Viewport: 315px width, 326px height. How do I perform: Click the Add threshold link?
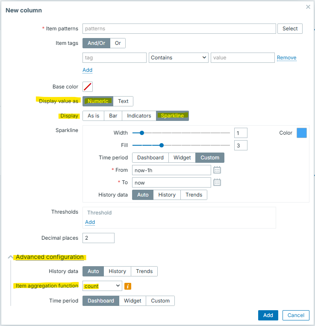click(90, 222)
